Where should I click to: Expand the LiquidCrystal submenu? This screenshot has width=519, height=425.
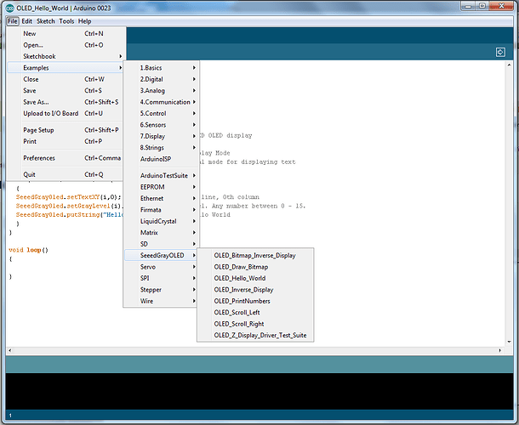tap(161, 221)
